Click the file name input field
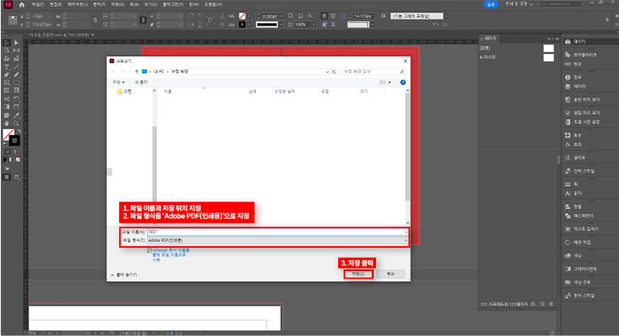The width and height of the screenshot is (619, 336). click(275, 231)
